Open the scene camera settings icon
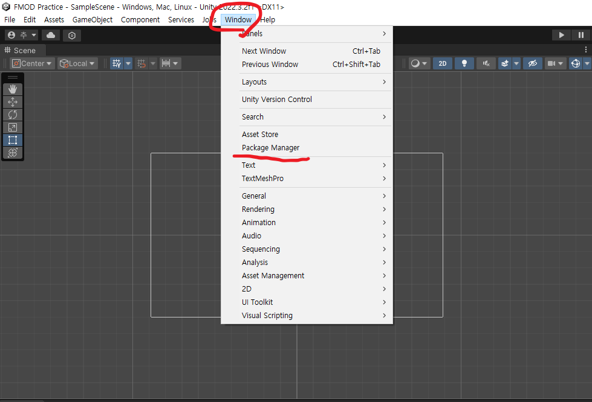 pyautogui.click(x=551, y=63)
